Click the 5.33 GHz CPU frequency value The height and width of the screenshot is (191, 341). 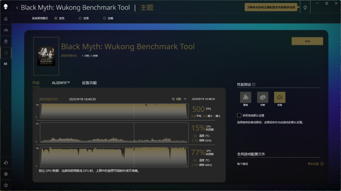(195, 141)
